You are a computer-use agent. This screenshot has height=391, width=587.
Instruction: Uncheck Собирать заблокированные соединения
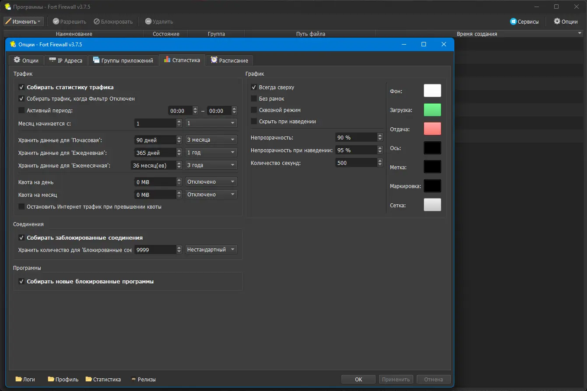[x=21, y=238]
